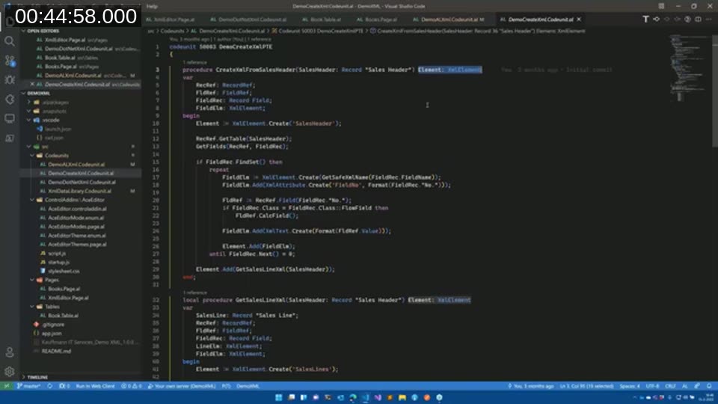
Task: Open the Remote Explorer view icon
Action: [x=10, y=119]
